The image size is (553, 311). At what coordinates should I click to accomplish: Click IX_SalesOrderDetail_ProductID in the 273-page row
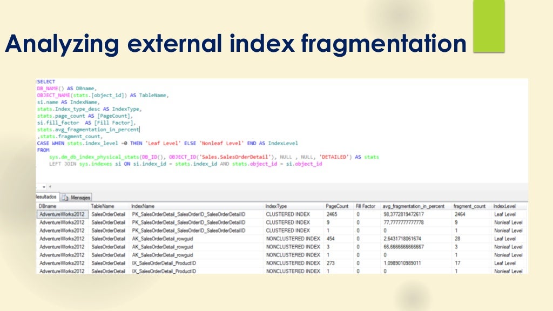click(164, 263)
